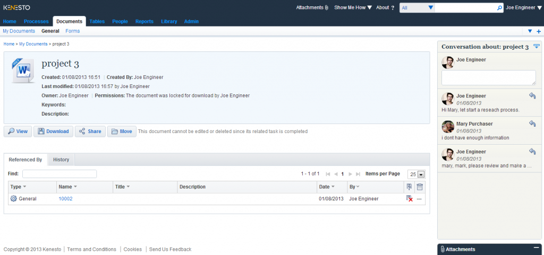Open the Items per Page dropdown
Image resolution: width=544 pixels, height=255 pixels.
pyautogui.click(x=416, y=174)
